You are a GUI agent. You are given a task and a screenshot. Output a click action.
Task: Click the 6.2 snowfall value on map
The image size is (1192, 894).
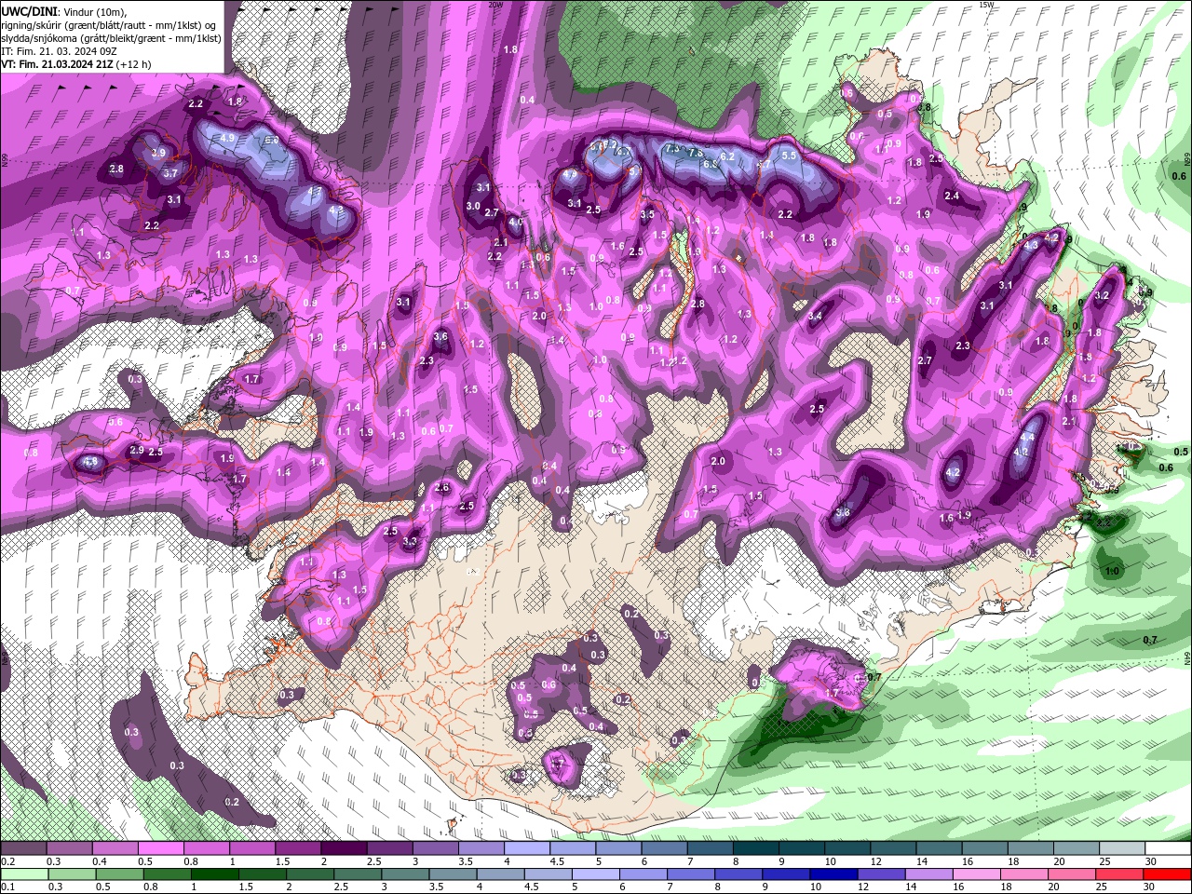point(728,156)
